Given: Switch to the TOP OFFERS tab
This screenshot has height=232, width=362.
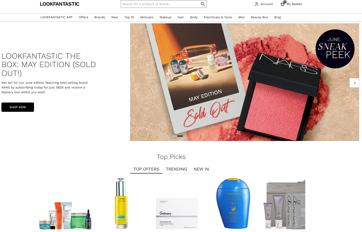Looking at the screenshot, I should click(x=146, y=169).
